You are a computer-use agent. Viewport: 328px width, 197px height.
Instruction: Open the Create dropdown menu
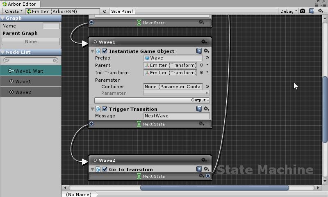point(14,11)
